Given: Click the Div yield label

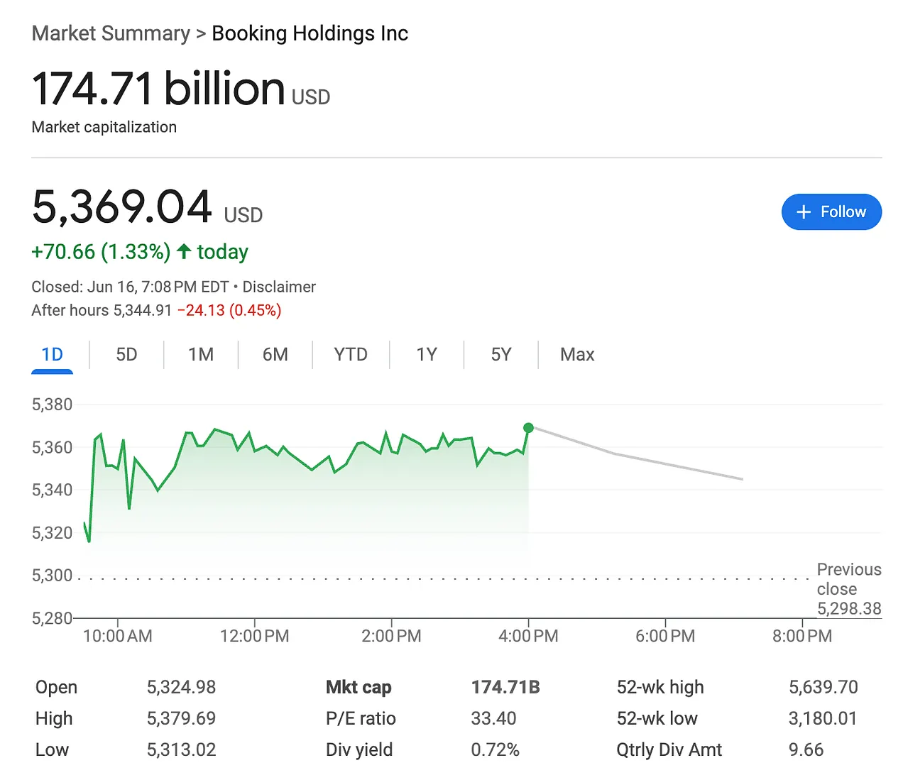Looking at the screenshot, I should click(x=359, y=749).
